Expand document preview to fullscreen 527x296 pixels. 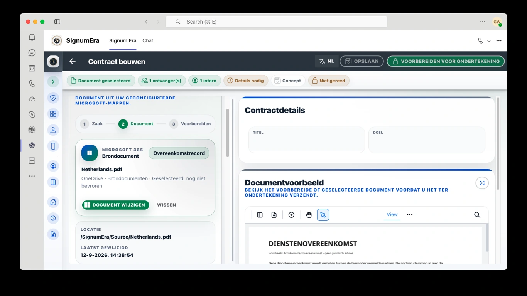pos(482,183)
